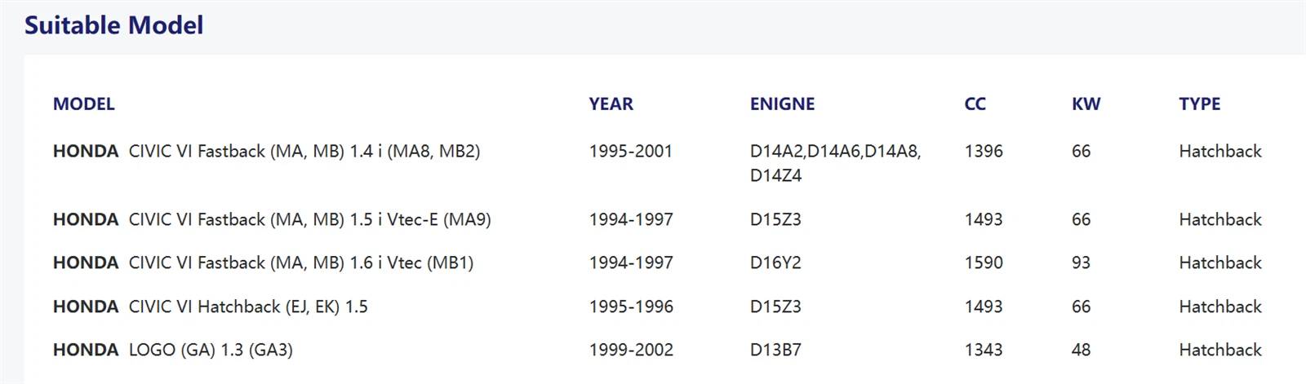Screen dimensions: 1306x384
Task: Click the Suitable Model heading
Action: coord(113,25)
